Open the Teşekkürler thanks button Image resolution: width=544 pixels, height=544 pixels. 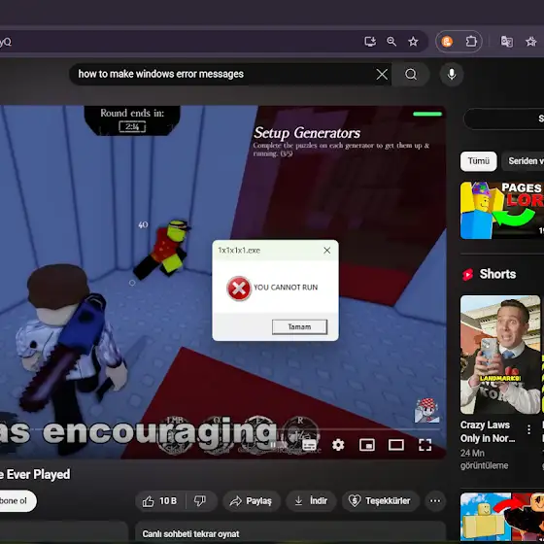[381, 501]
